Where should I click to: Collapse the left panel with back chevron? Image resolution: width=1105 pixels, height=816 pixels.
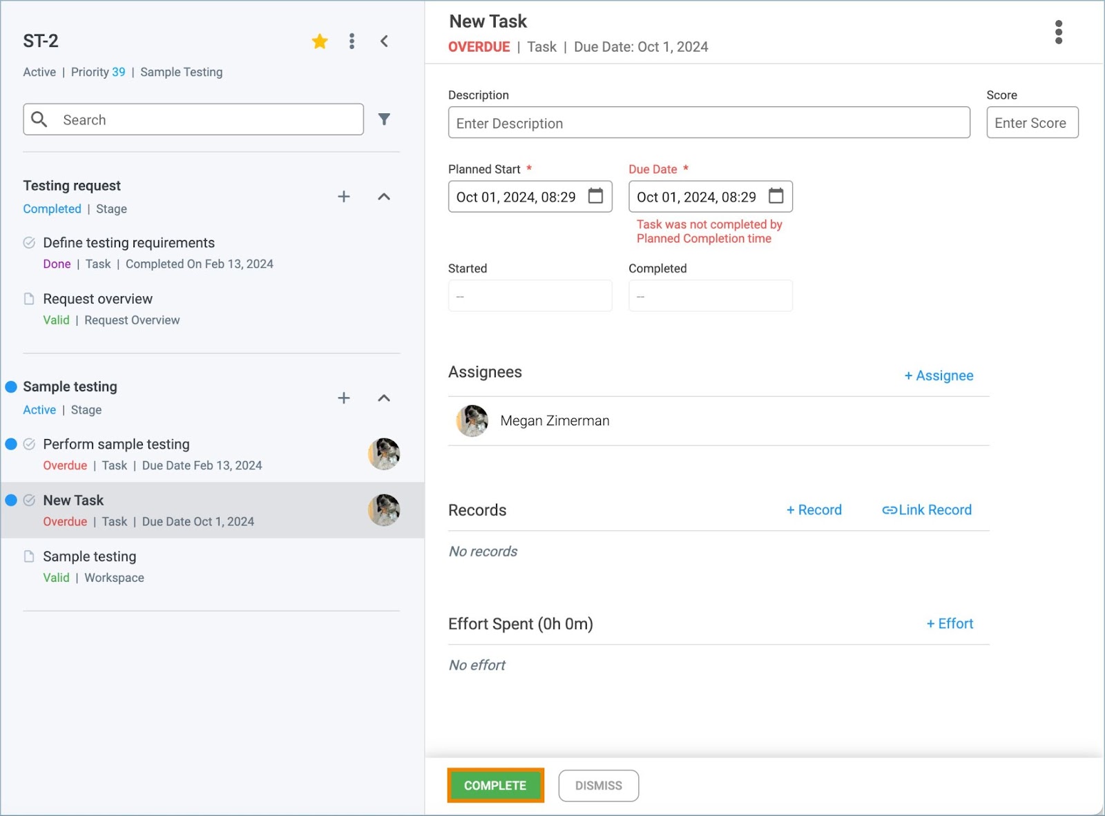[385, 41]
